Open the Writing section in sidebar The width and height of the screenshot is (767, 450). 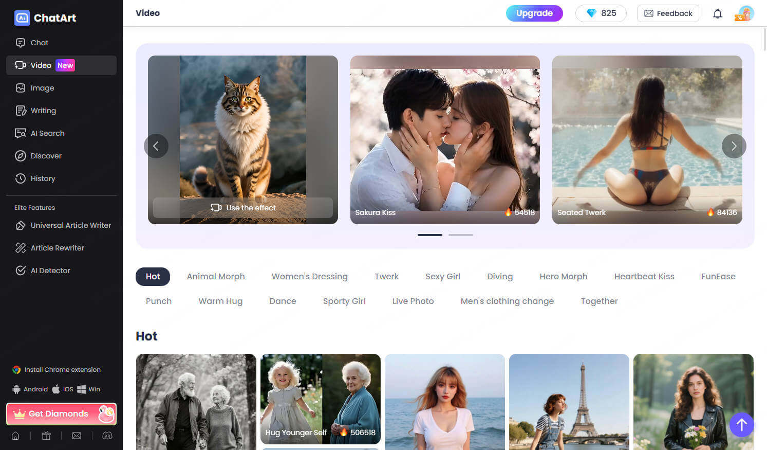61,111
